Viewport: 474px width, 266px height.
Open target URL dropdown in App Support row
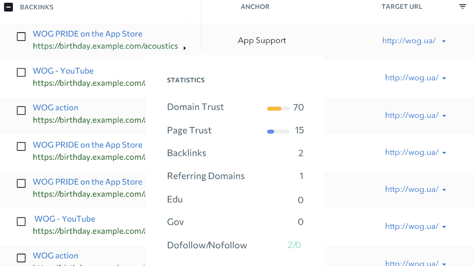point(444,41)
